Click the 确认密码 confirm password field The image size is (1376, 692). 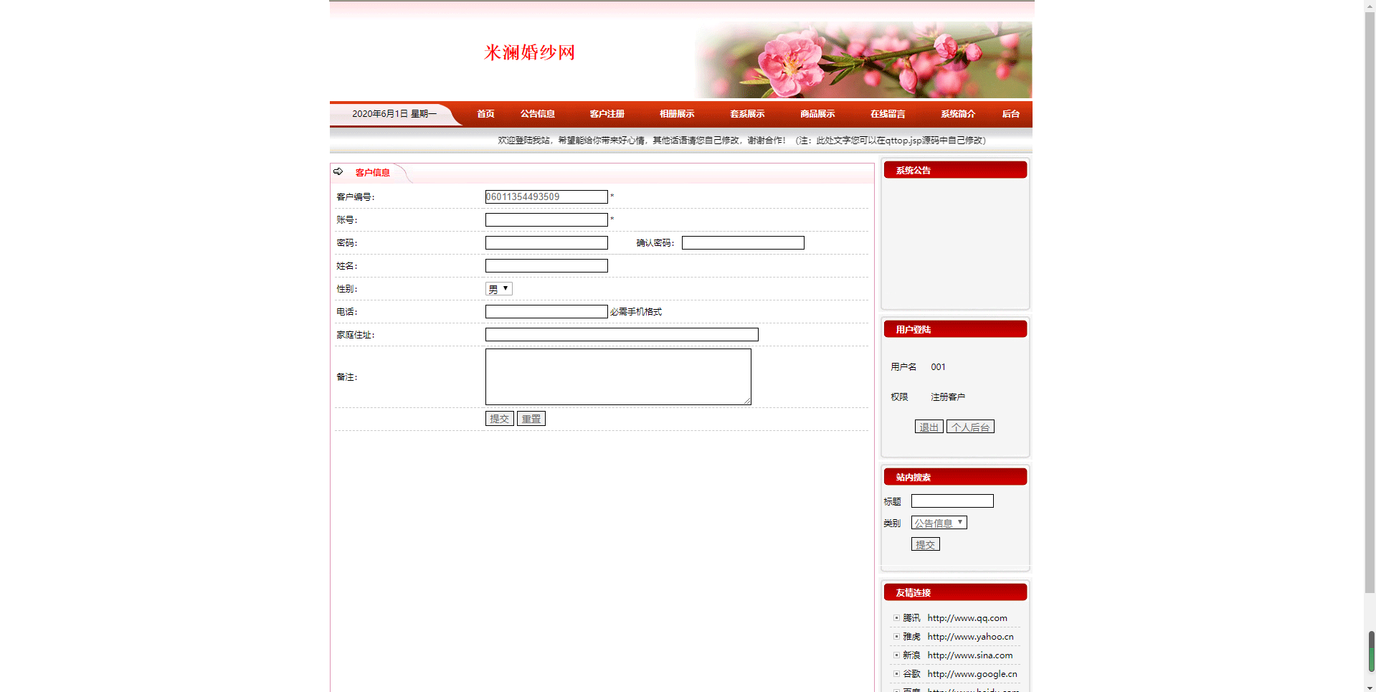743,242
